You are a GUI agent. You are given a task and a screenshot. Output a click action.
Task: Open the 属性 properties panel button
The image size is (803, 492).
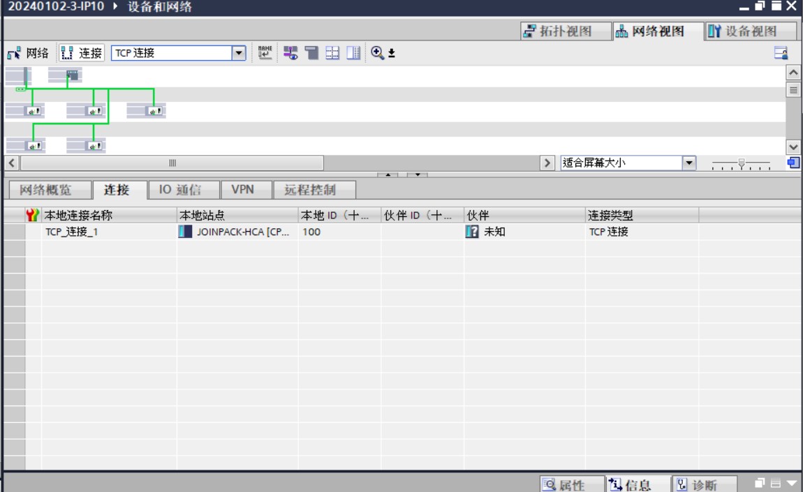[x=563, y=485]
